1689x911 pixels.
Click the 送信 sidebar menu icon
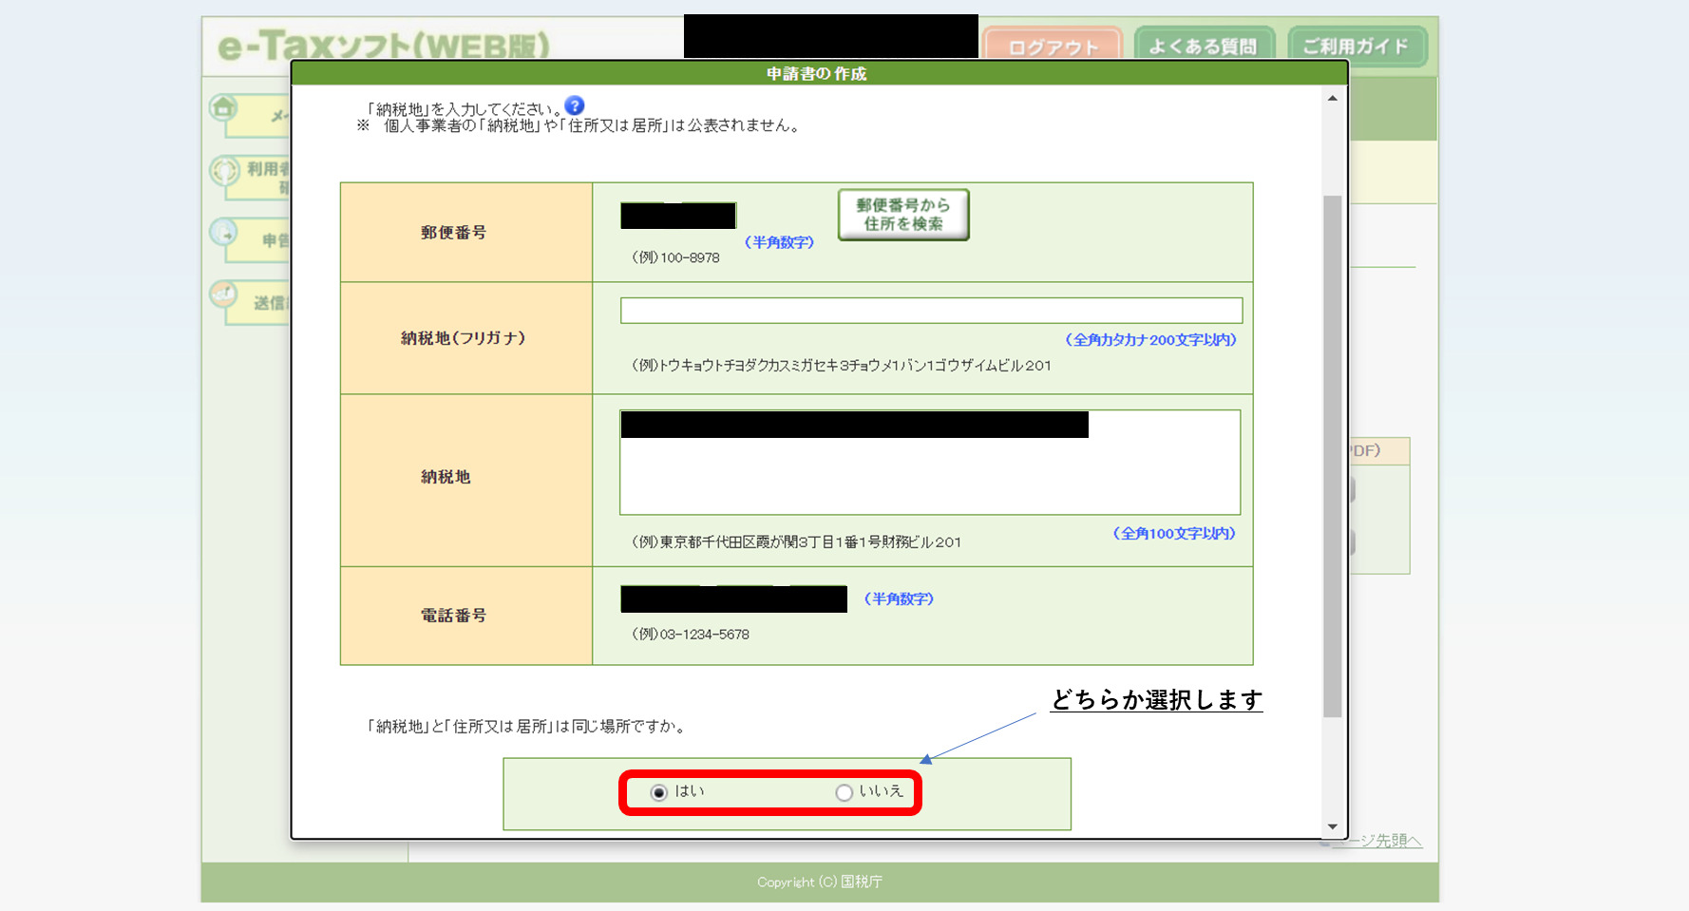(x=224, y=294)
